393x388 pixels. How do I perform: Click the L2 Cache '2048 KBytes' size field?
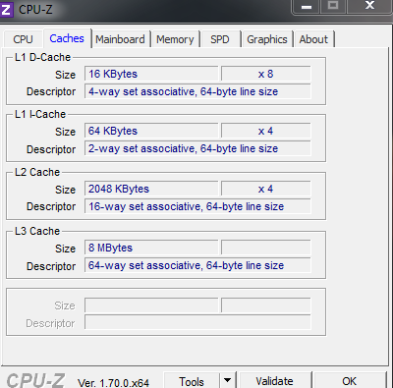pyautogui.click(x=151, y=189)
